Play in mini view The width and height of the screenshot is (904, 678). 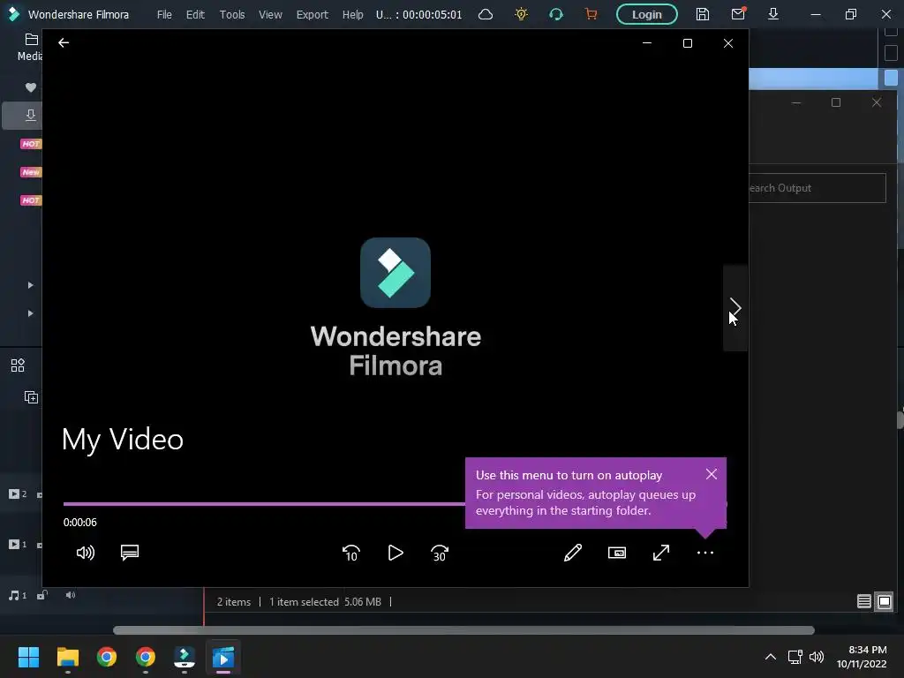pyautogui.click(x=617, y=553)
